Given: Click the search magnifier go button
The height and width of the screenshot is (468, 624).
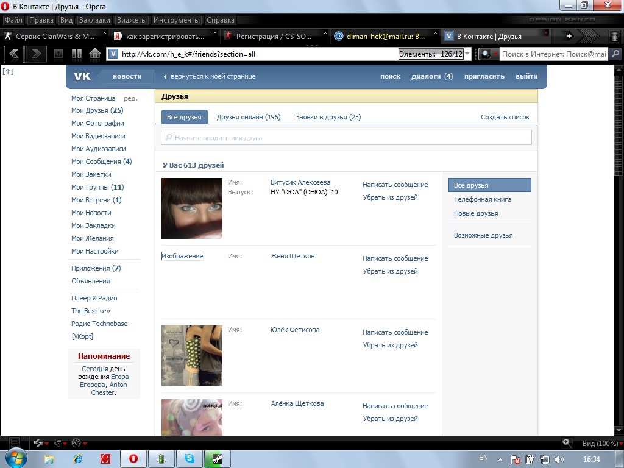Looking at the screenshot, I should point(615,54).
